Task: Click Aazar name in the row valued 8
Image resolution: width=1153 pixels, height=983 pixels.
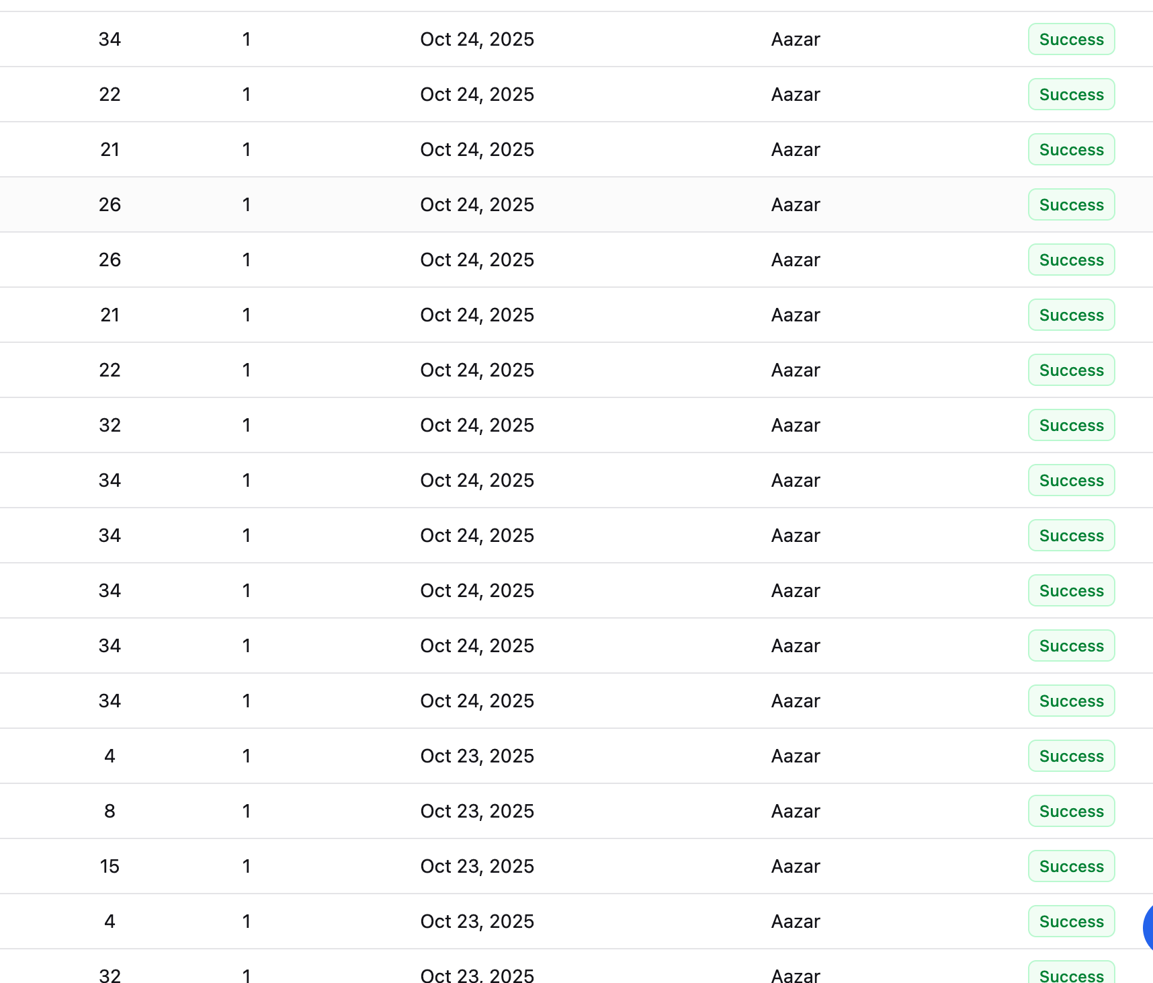Action: point(796,811)
